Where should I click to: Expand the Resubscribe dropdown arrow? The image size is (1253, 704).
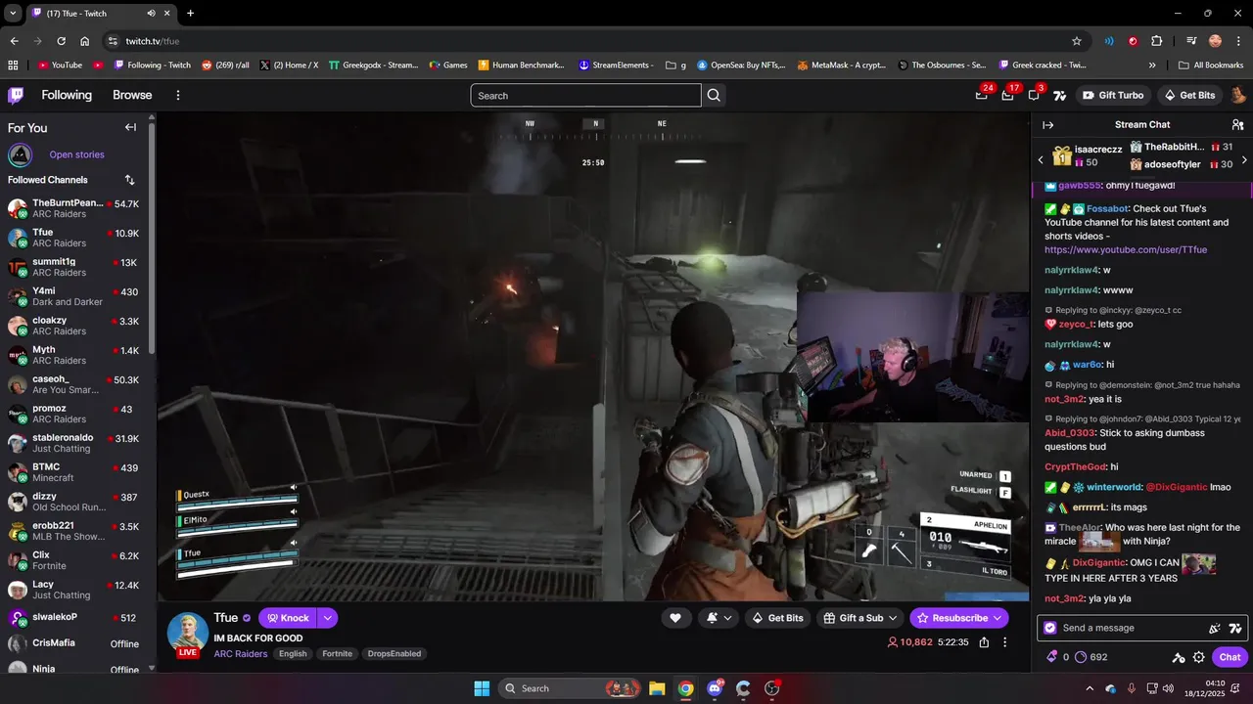coord(998,618)
